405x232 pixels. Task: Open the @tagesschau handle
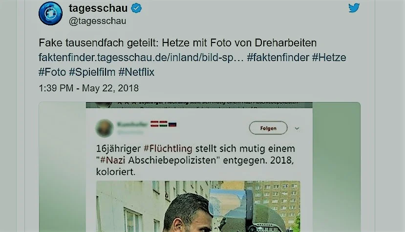[x=97, y=21]
